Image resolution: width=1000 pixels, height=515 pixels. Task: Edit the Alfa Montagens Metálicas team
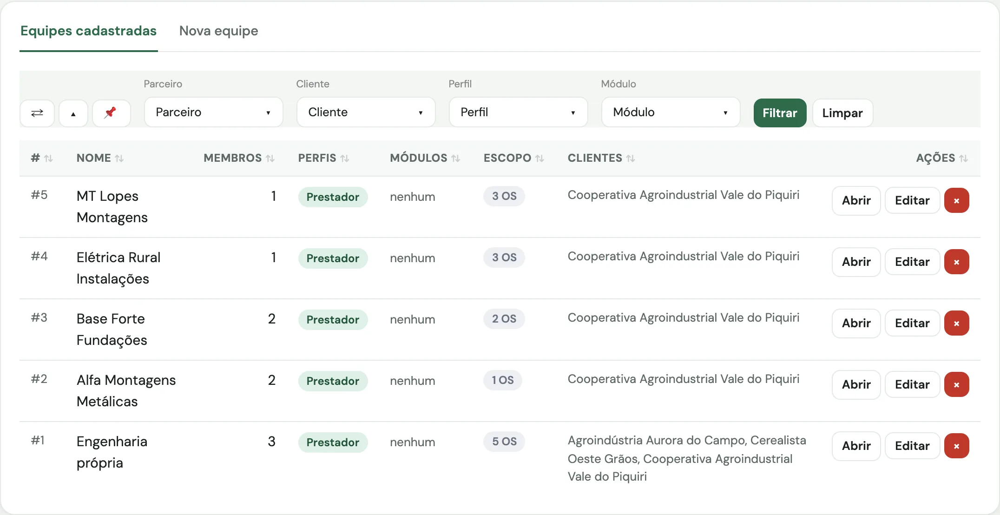(x=912, y=384)
